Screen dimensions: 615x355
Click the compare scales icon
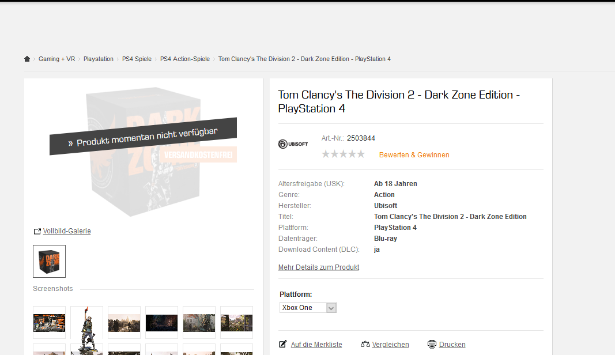click(x=365, y=344)
